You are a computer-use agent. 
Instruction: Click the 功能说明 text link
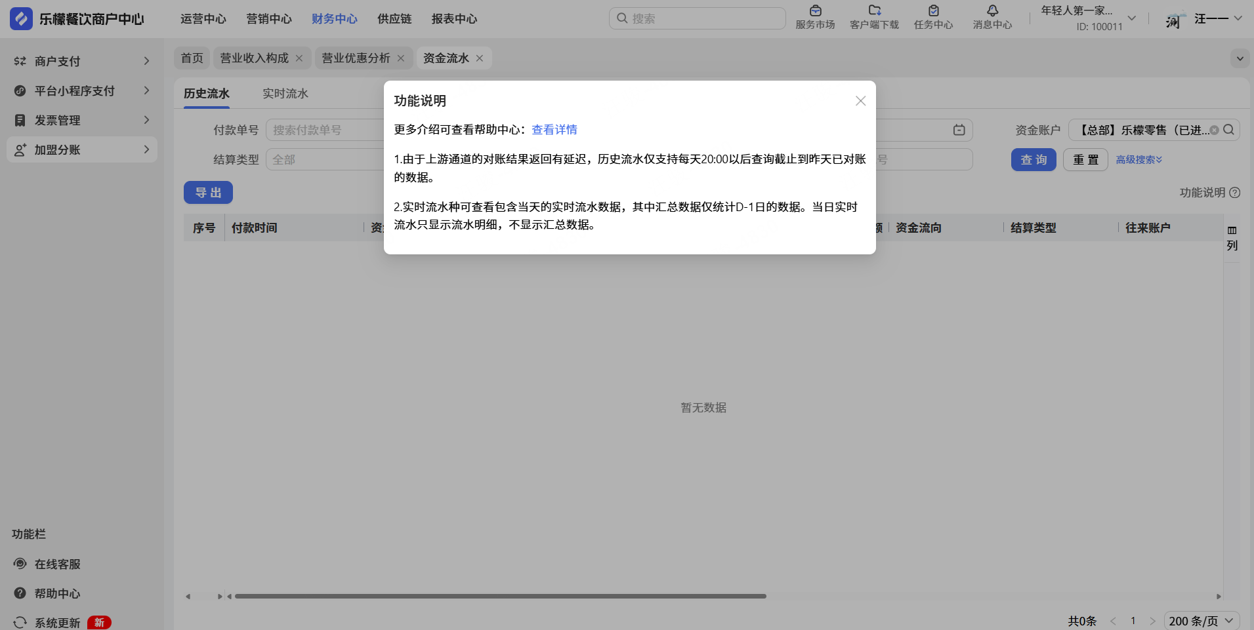click(x=1202, y=193)
